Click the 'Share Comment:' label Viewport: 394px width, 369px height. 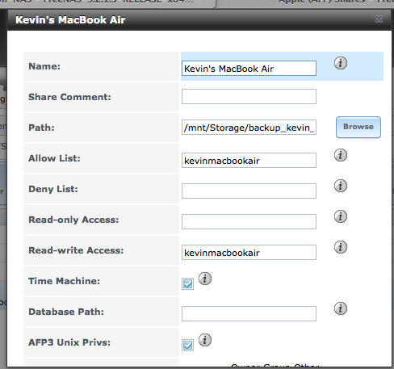[69, 97]
